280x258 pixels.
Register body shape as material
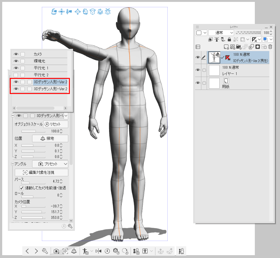coord(137,251)
